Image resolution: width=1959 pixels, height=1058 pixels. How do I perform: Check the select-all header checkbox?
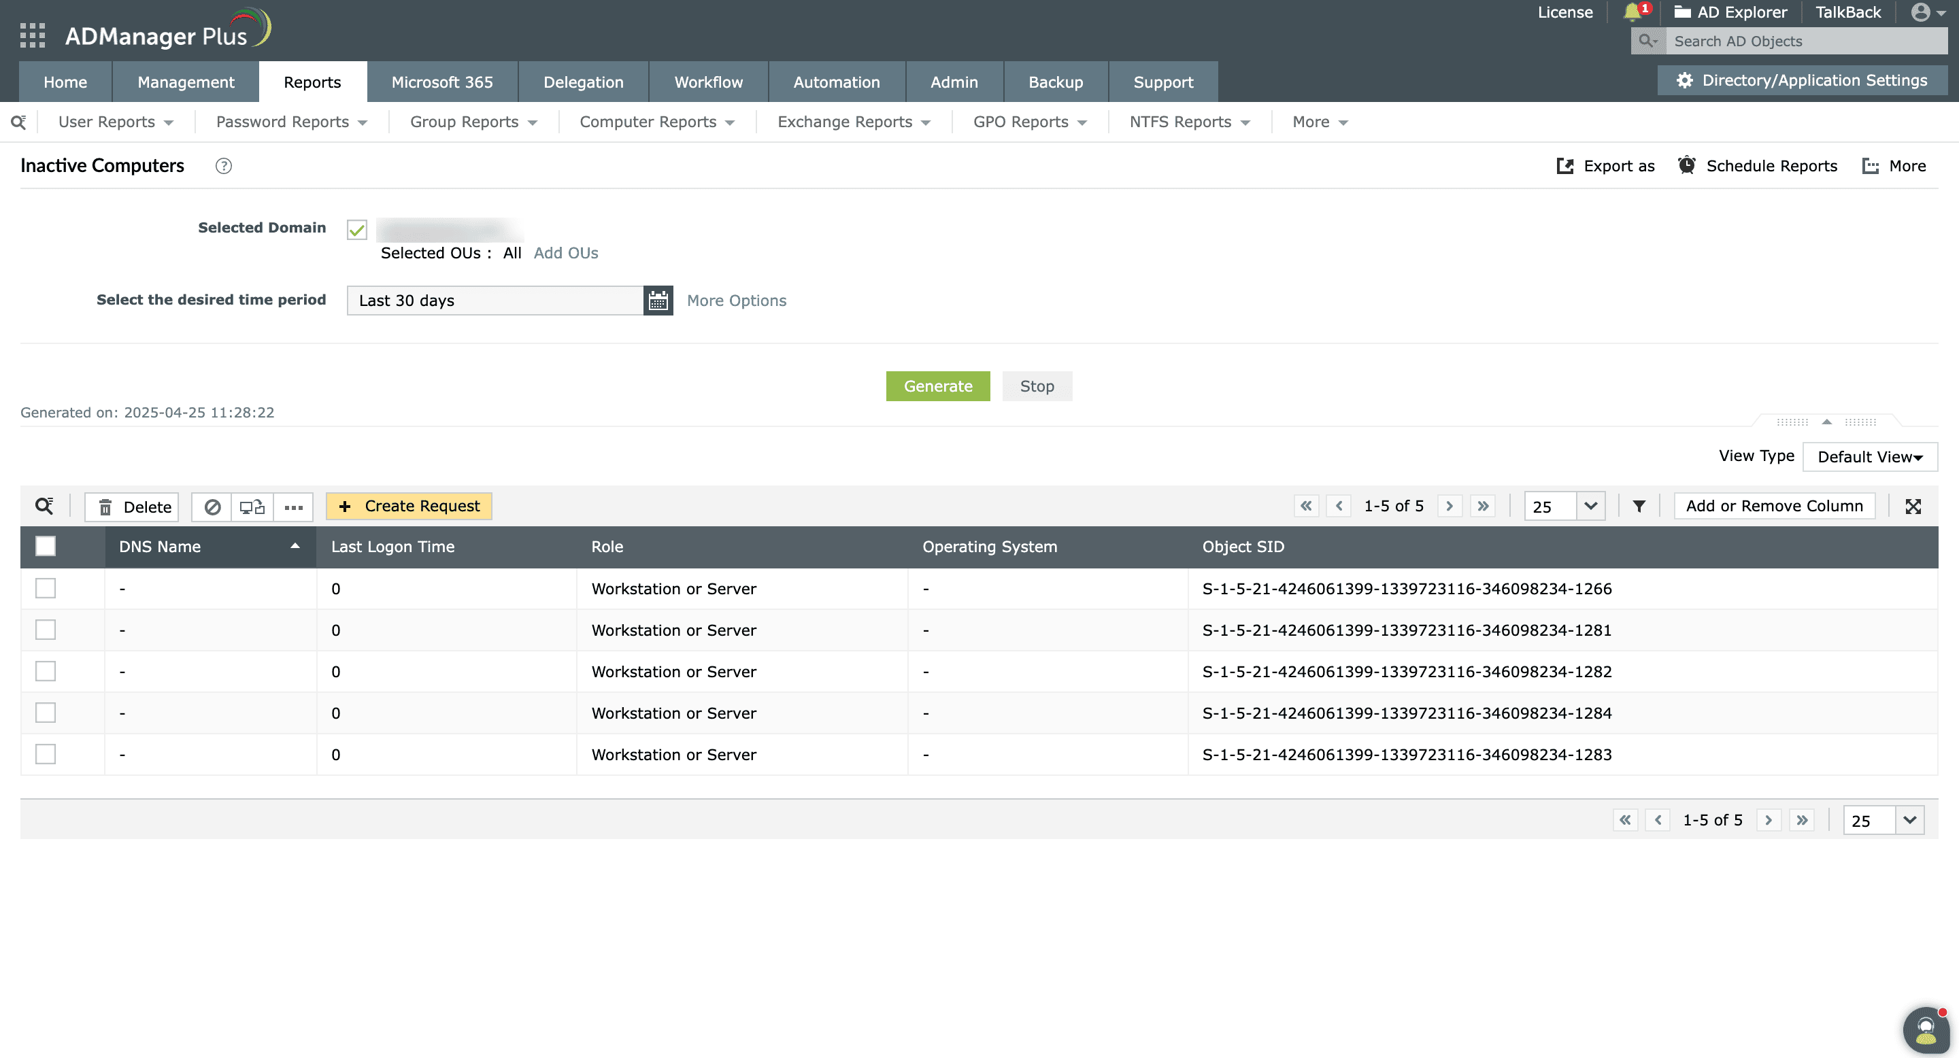46,547
